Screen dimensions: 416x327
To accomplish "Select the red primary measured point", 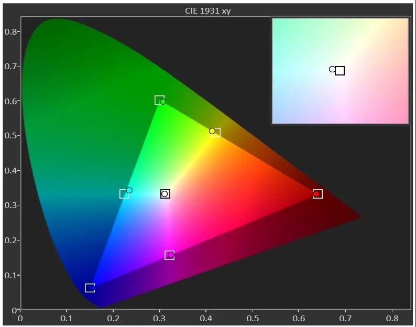I will pyautogui.click(x=316, y=194).
